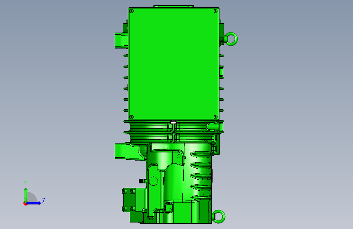Image resolution: width=353 pixels, height=229 pixels.
Task: Pick the bottom-left corner screw of the cover
Action: click(x=132, y=117)
